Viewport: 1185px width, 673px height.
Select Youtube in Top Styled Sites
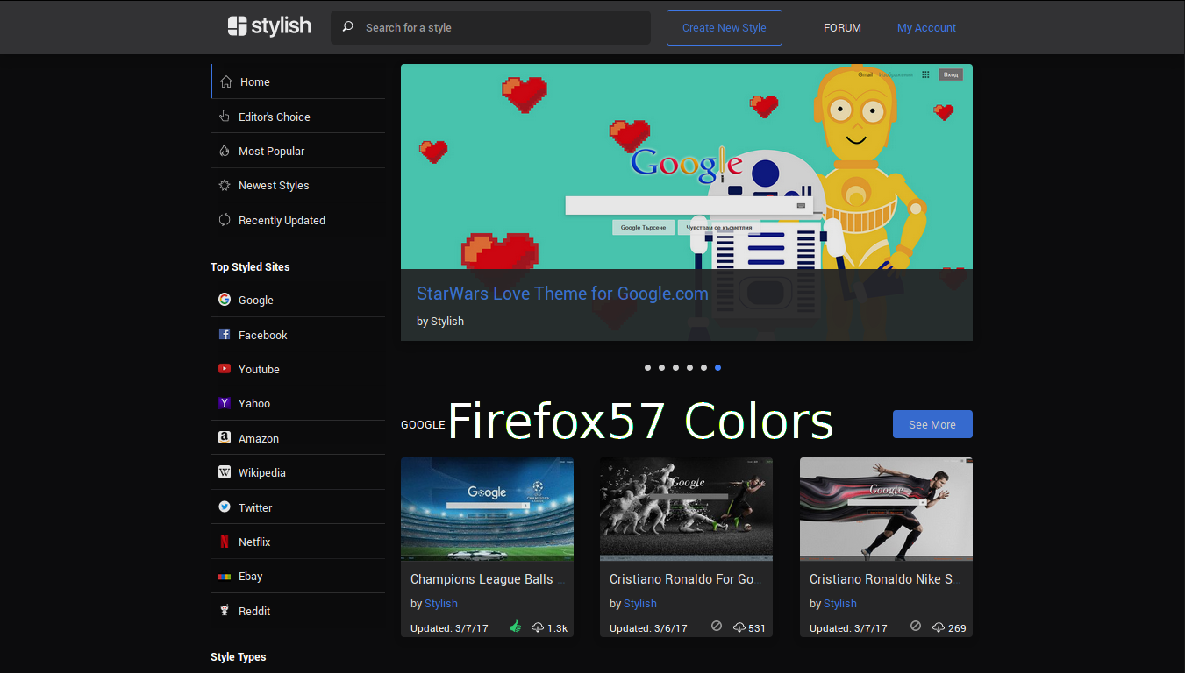coord(297,369)
